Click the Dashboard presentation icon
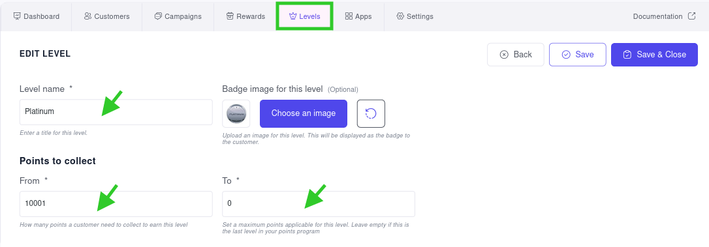709x247 pixels. pos(17,16)
